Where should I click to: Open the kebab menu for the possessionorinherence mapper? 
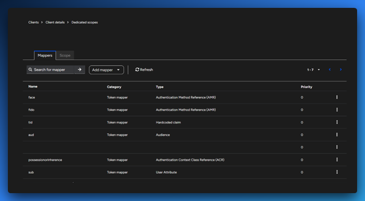click(x=337, y=160)
